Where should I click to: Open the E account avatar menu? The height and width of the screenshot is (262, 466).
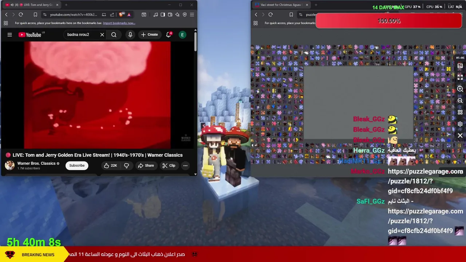point(182,35)
